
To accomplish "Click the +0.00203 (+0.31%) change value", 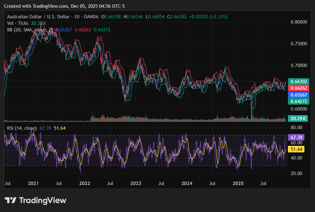I will coord(208,16).
